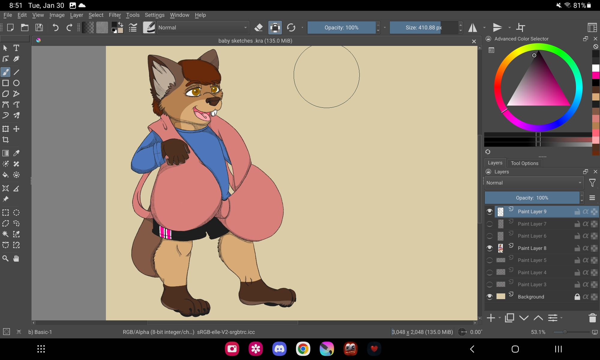This screenshot has width=600, height=360.
Task: Delete layer with trash icon
Action: [x=592, y=318]
